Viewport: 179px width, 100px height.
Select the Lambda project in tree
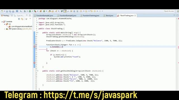[8, 22]
